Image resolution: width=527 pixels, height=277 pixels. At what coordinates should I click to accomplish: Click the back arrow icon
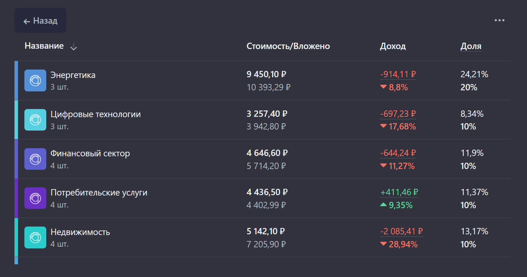28,20
